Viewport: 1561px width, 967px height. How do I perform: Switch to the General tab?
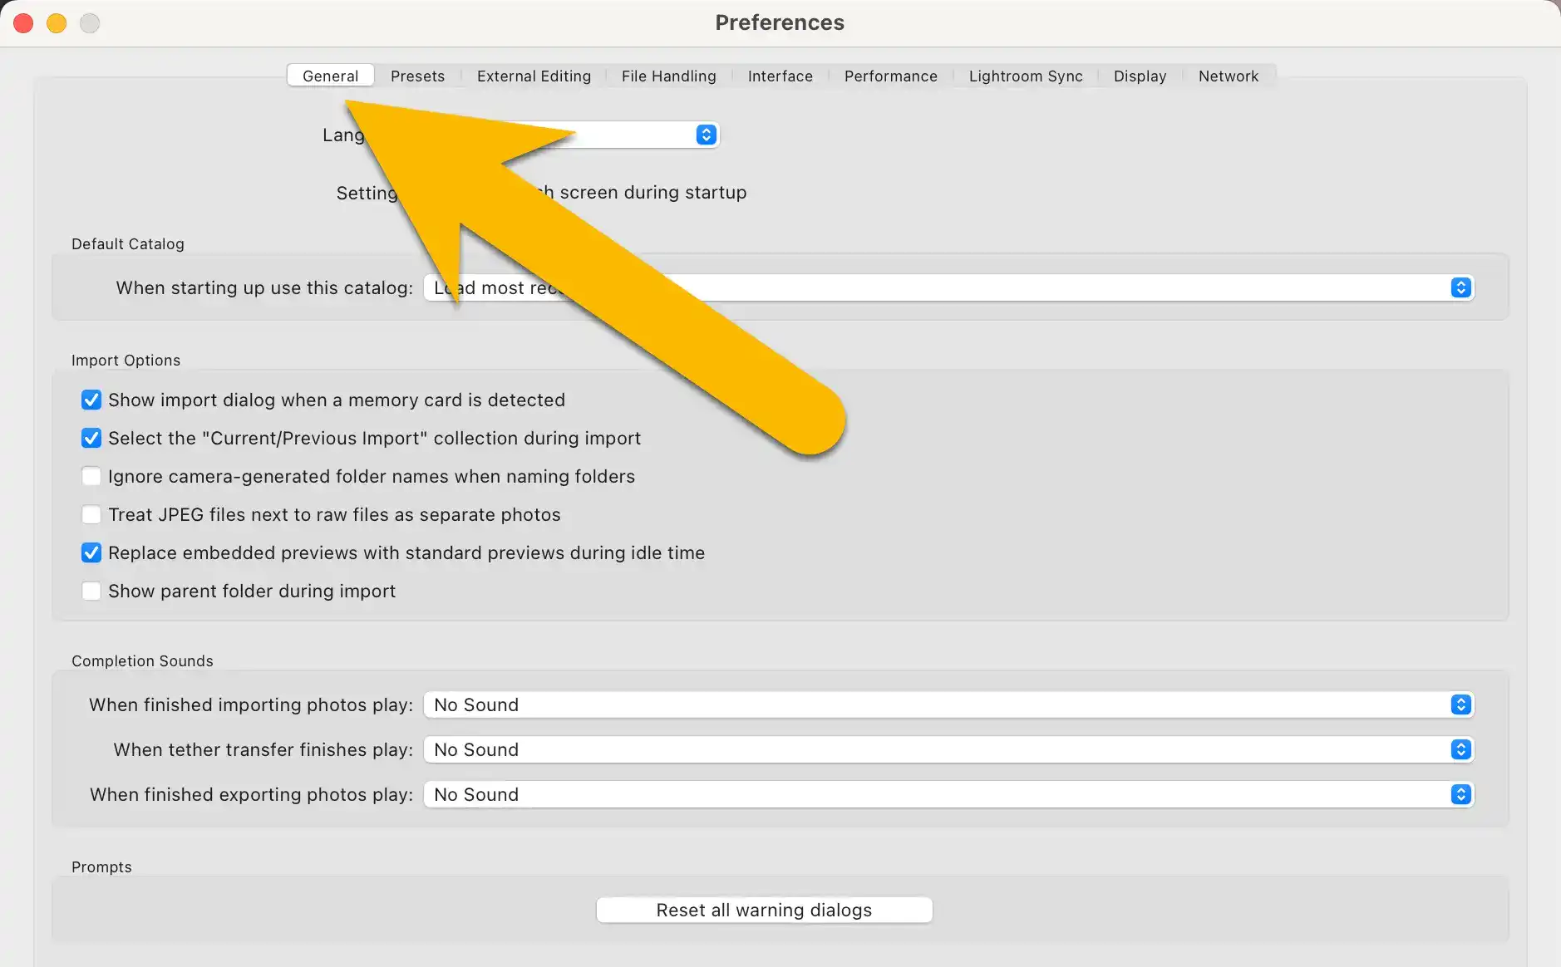[x=330, y=76]
